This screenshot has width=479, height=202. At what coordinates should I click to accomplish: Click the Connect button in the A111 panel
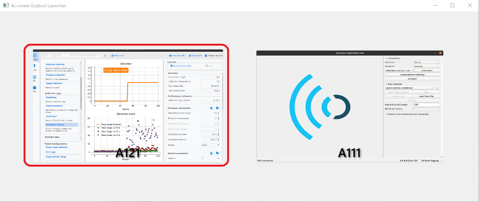click(x=412, y=79)
